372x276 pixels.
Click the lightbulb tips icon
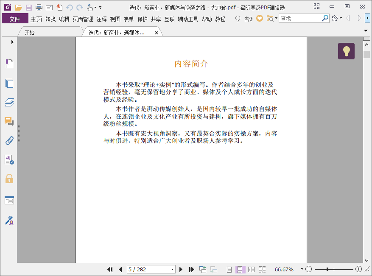pos(346,51)
